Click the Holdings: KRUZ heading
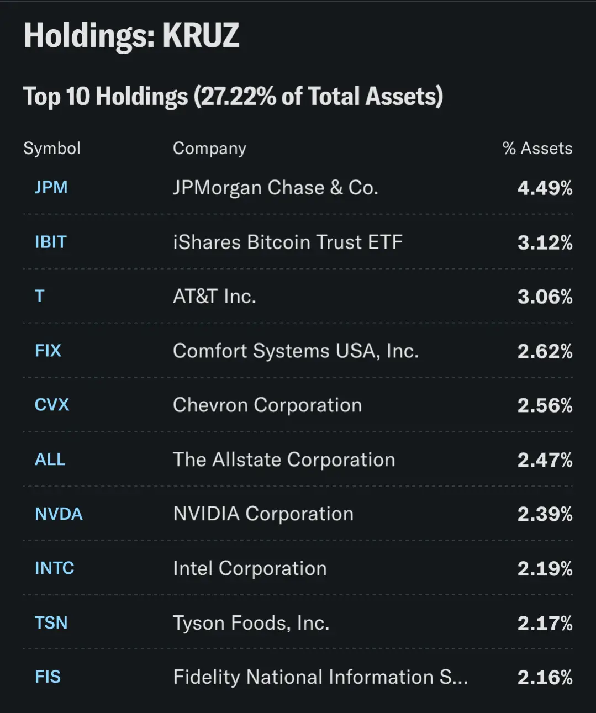The image size is (596, 713). [x=131, y=36]
